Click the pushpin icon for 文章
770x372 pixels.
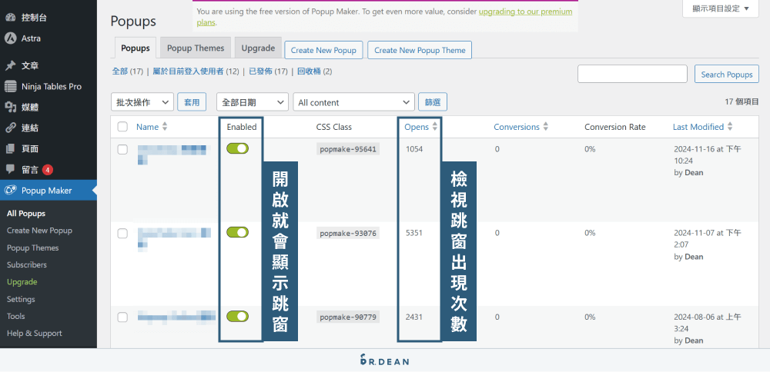click(10, 65)
